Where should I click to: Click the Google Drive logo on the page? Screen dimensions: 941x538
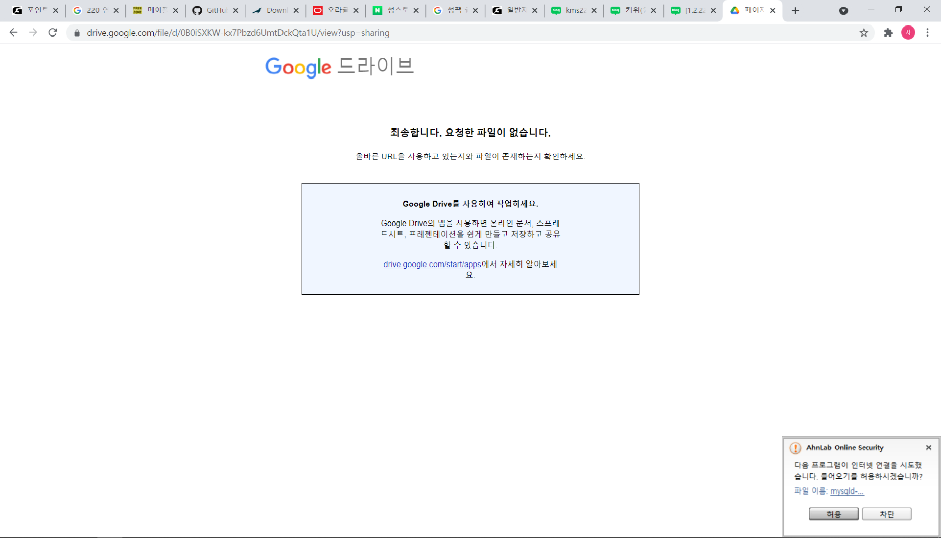339,67
